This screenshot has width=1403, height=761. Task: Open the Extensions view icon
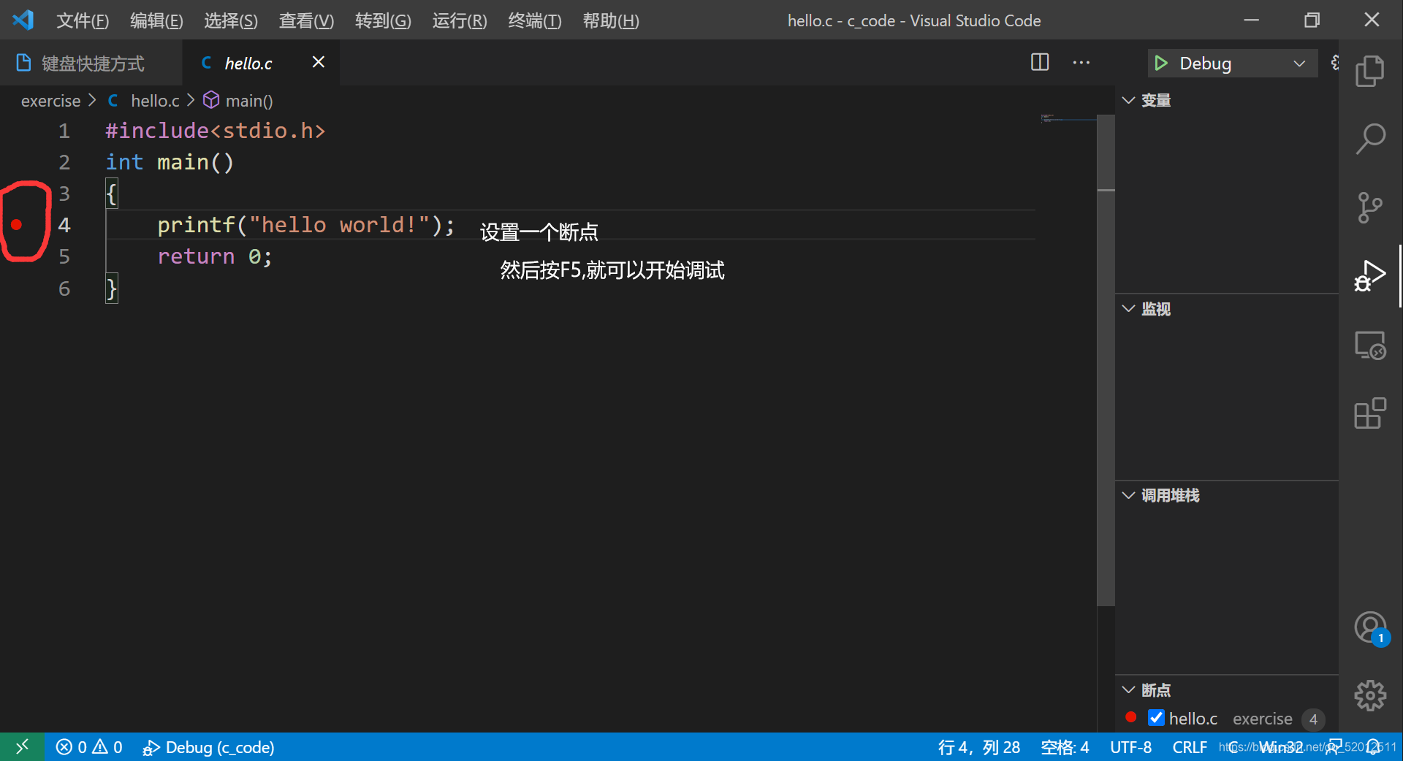1369,413
